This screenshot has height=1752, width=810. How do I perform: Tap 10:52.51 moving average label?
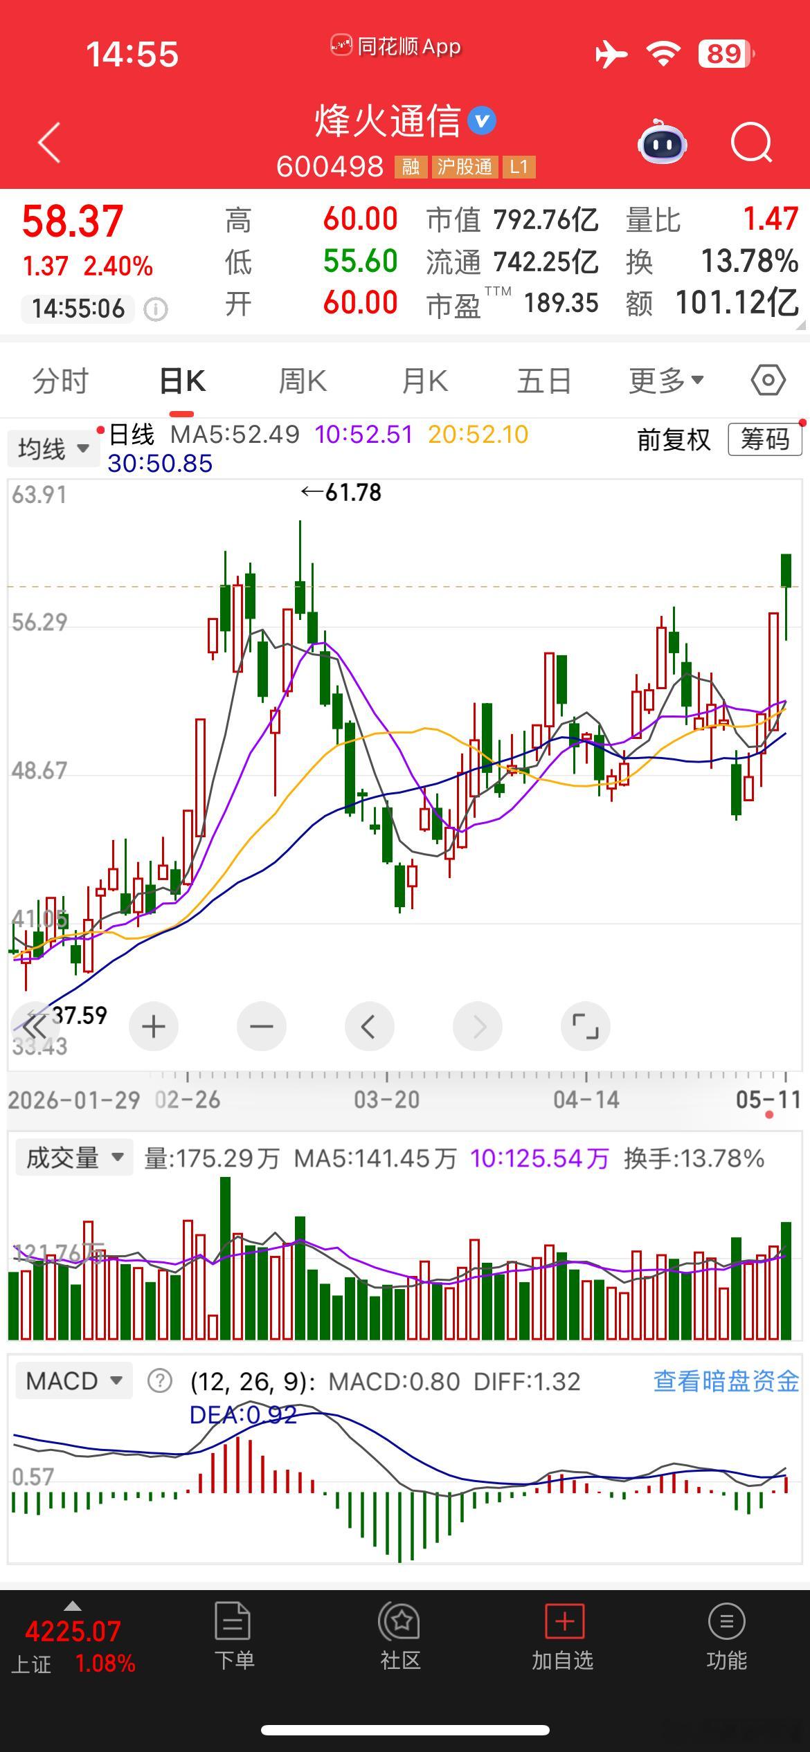[x=363, y=435]
